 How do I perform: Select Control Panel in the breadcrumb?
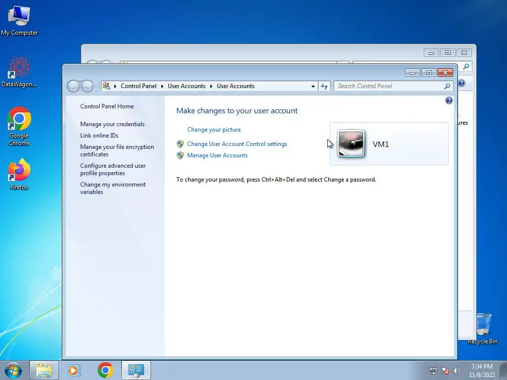point(139,86)
